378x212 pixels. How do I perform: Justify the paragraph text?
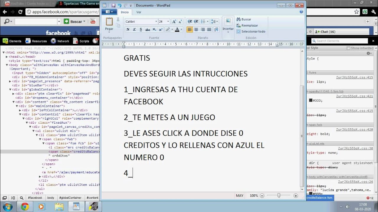pyautogui.click(x=209, y=29)
